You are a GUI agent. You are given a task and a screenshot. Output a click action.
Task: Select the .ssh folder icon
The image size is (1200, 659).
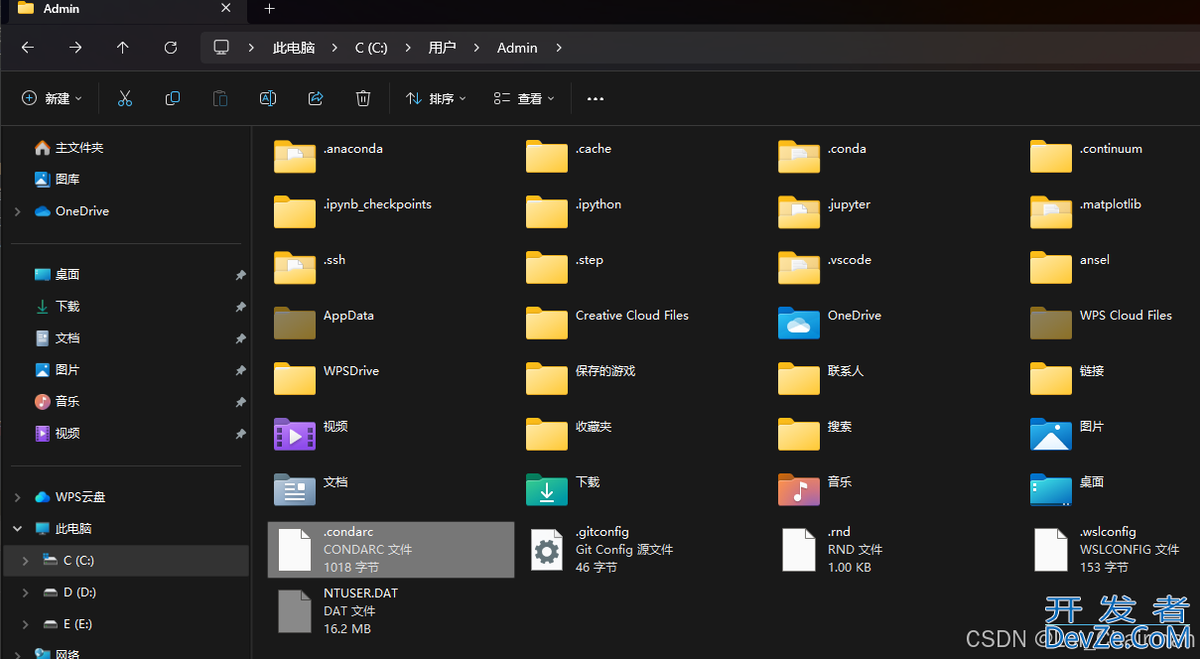pos(295,267)
